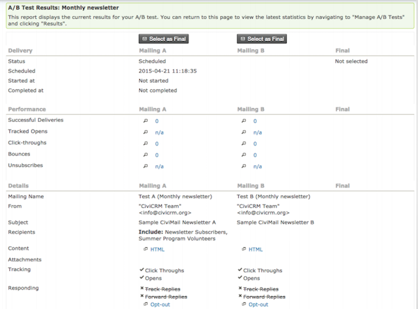Select Mailing A as Final

(164, 39)
